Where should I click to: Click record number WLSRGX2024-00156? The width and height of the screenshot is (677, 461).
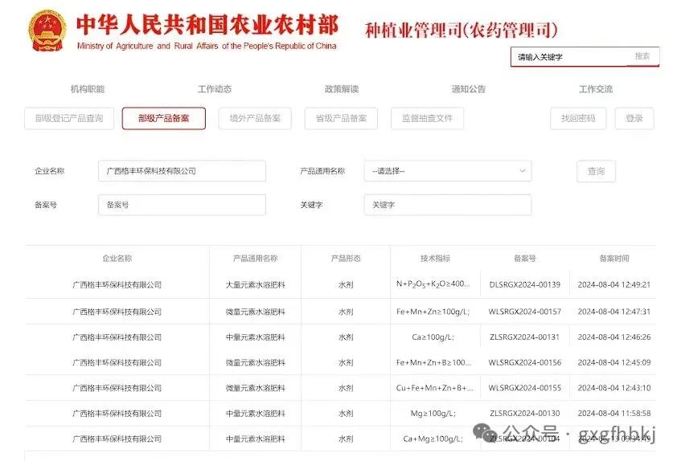click(524, 362)
